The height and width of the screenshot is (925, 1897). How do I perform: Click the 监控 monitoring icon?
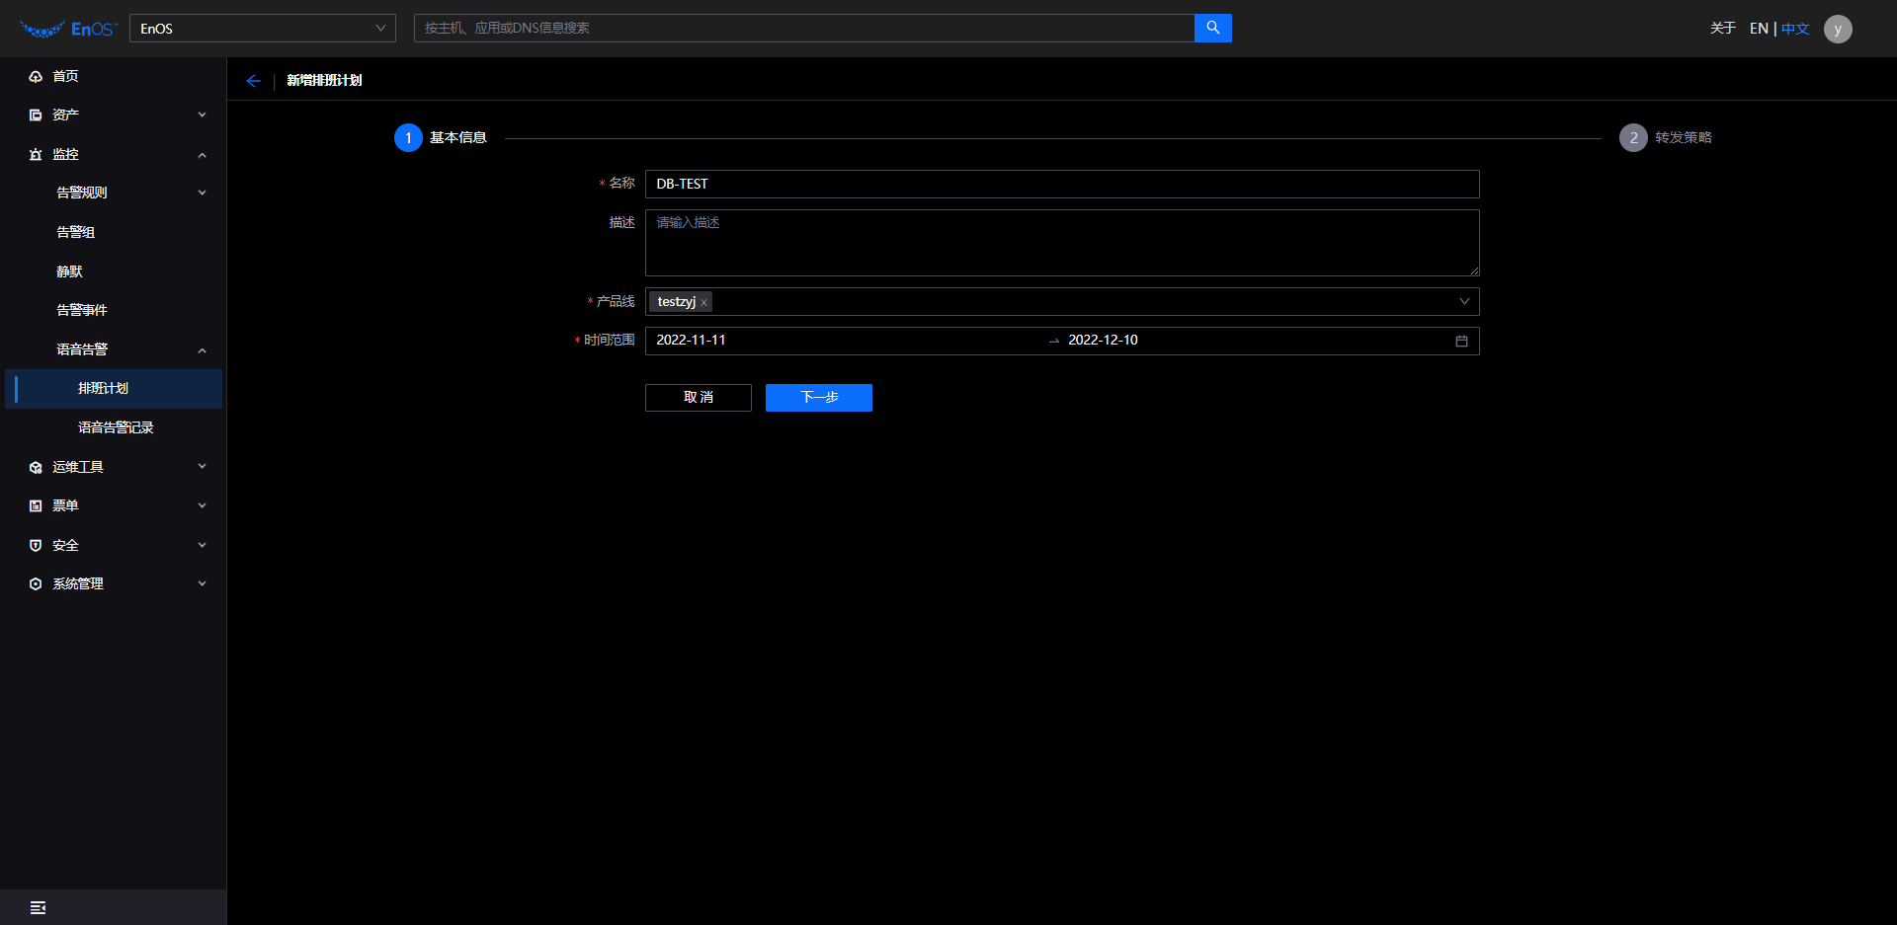click(36, 154)
